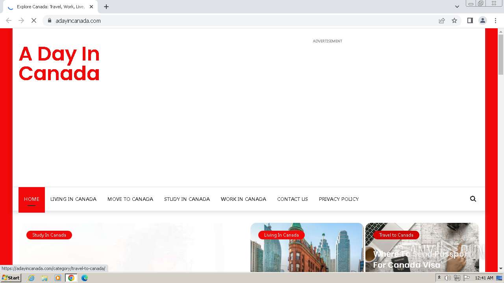The width and height of the screenshot is (504, 283).
Task: Open the Windows Start menu
Action: [11, 278]
